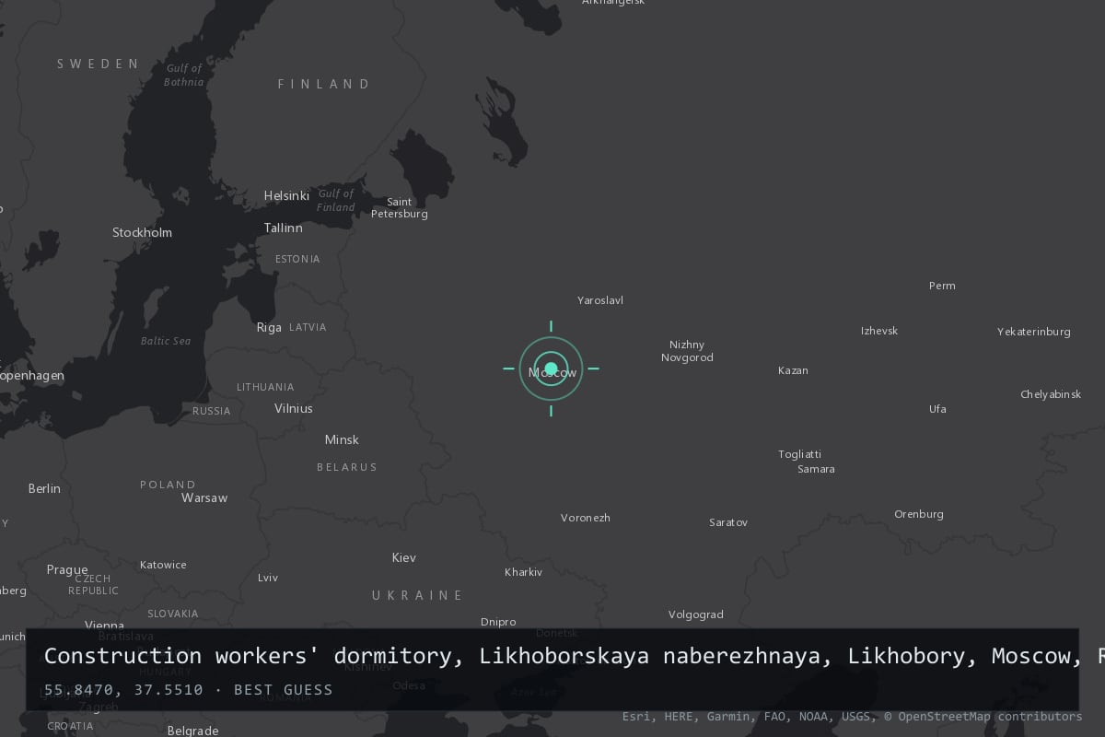
Task: Select the Katowice city label
Action: tap(163, 565)
